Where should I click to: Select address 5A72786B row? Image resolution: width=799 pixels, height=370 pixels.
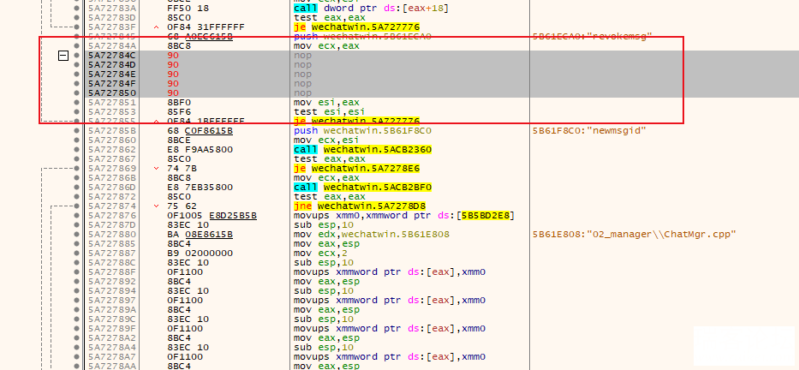[x=111, y=178]
